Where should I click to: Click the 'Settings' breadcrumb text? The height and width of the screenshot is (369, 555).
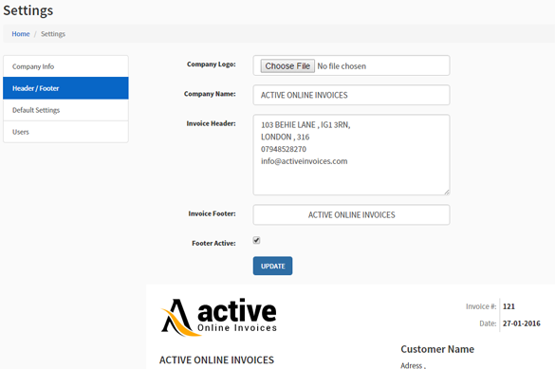(x=53, y=34)
